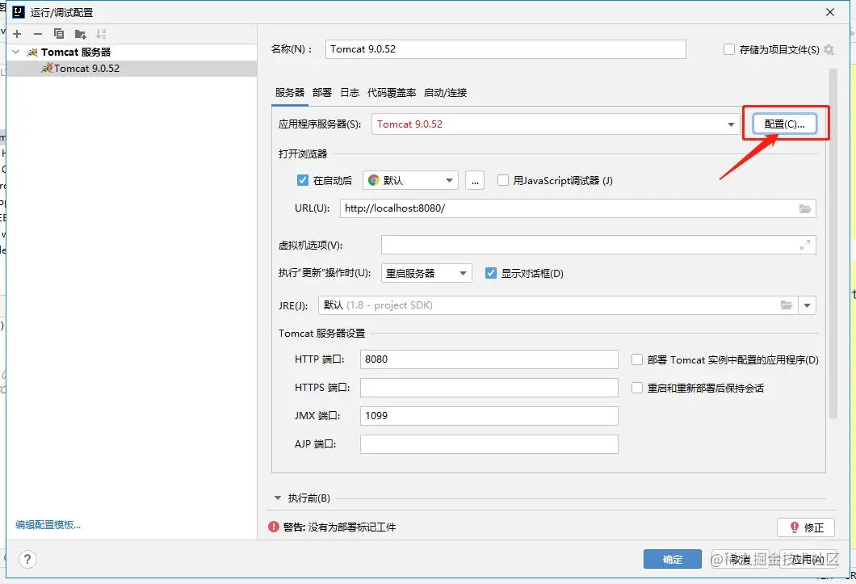Viewport: 856px width, 584px height.
Task: Open 重启服务器 update action dropdown
Action: pyautogui.click(x=426, y=273)
